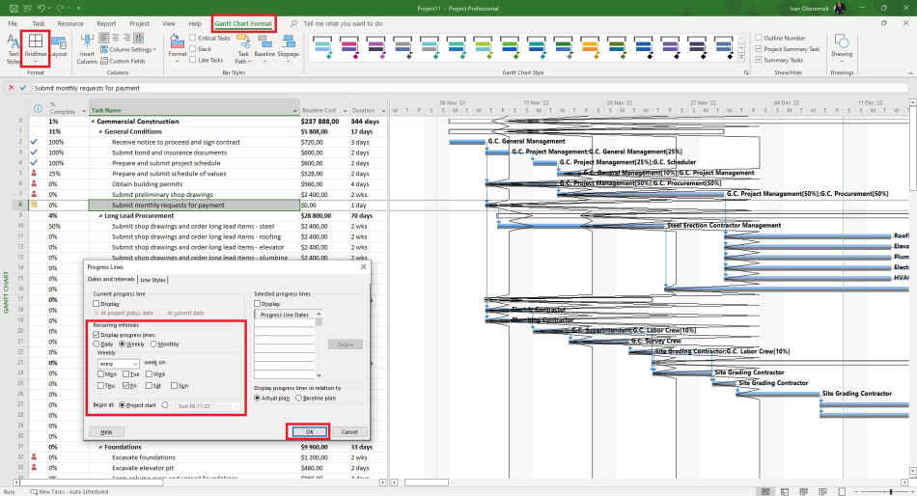Select the Daily interval radio button
Image resolution: width=917 pixels, height=496 pixels.
pyautogui.click(x=97, y=344)
